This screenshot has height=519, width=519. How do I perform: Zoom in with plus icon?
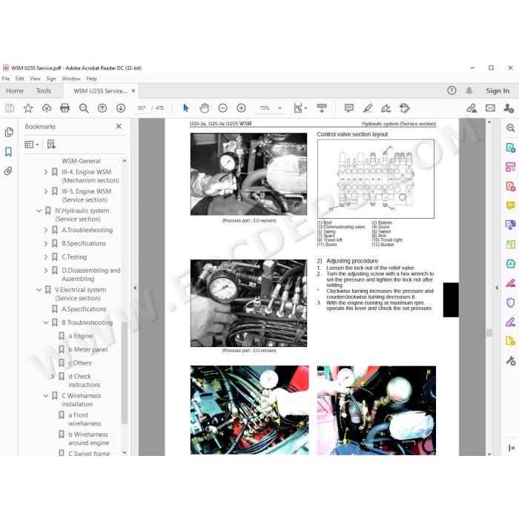[x=241, y=108]
